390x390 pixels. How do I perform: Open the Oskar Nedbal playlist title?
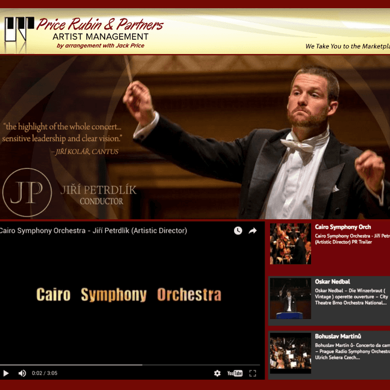click(332, 281)
